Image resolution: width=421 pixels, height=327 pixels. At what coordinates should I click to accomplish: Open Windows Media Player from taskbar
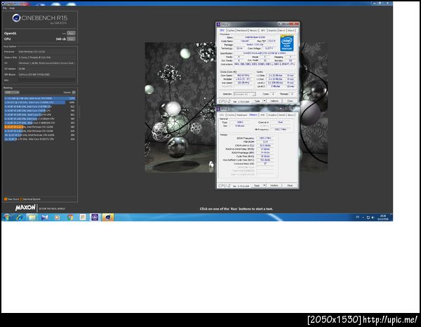pyautogui.click(x=58, y=218)
